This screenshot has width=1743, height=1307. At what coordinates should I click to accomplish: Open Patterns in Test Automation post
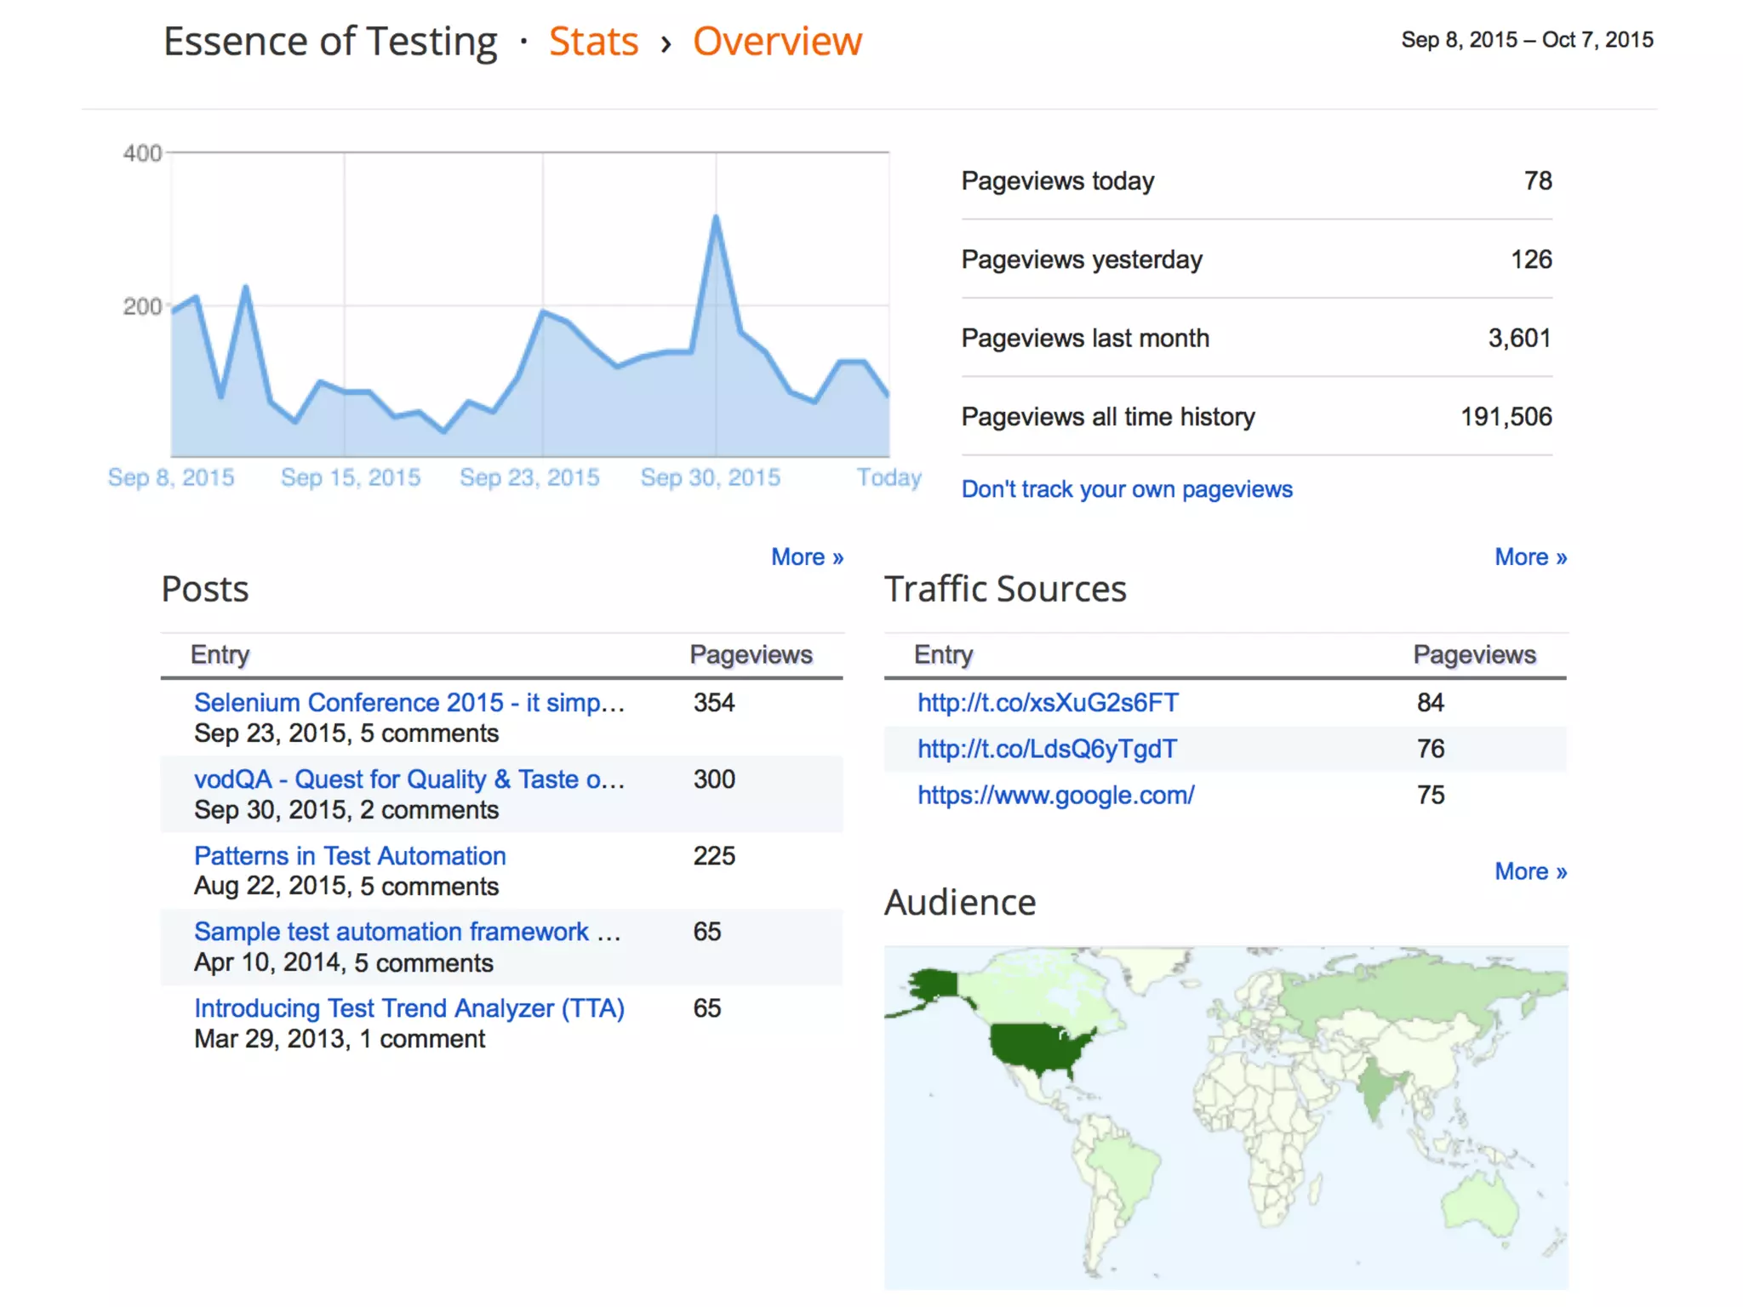click(350, 856)
